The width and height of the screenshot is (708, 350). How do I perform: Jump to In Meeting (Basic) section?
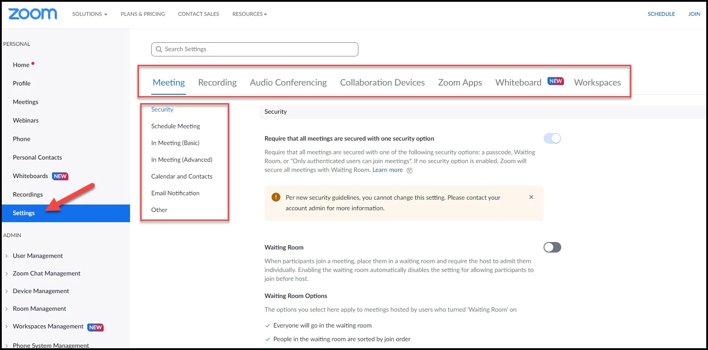click(x=175, y=143)
